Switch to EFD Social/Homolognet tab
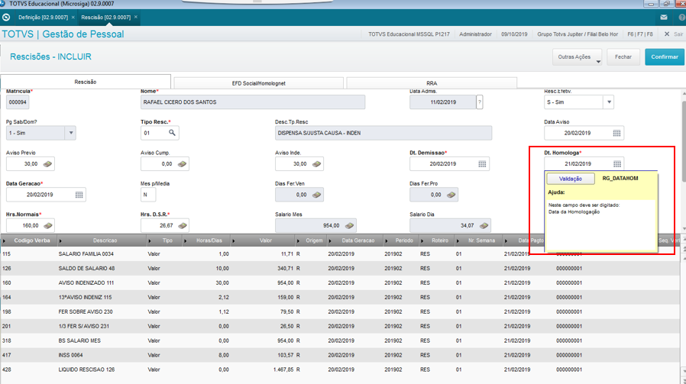The height and width of the screenshot is (384, 686). click(x=258, y=83)
